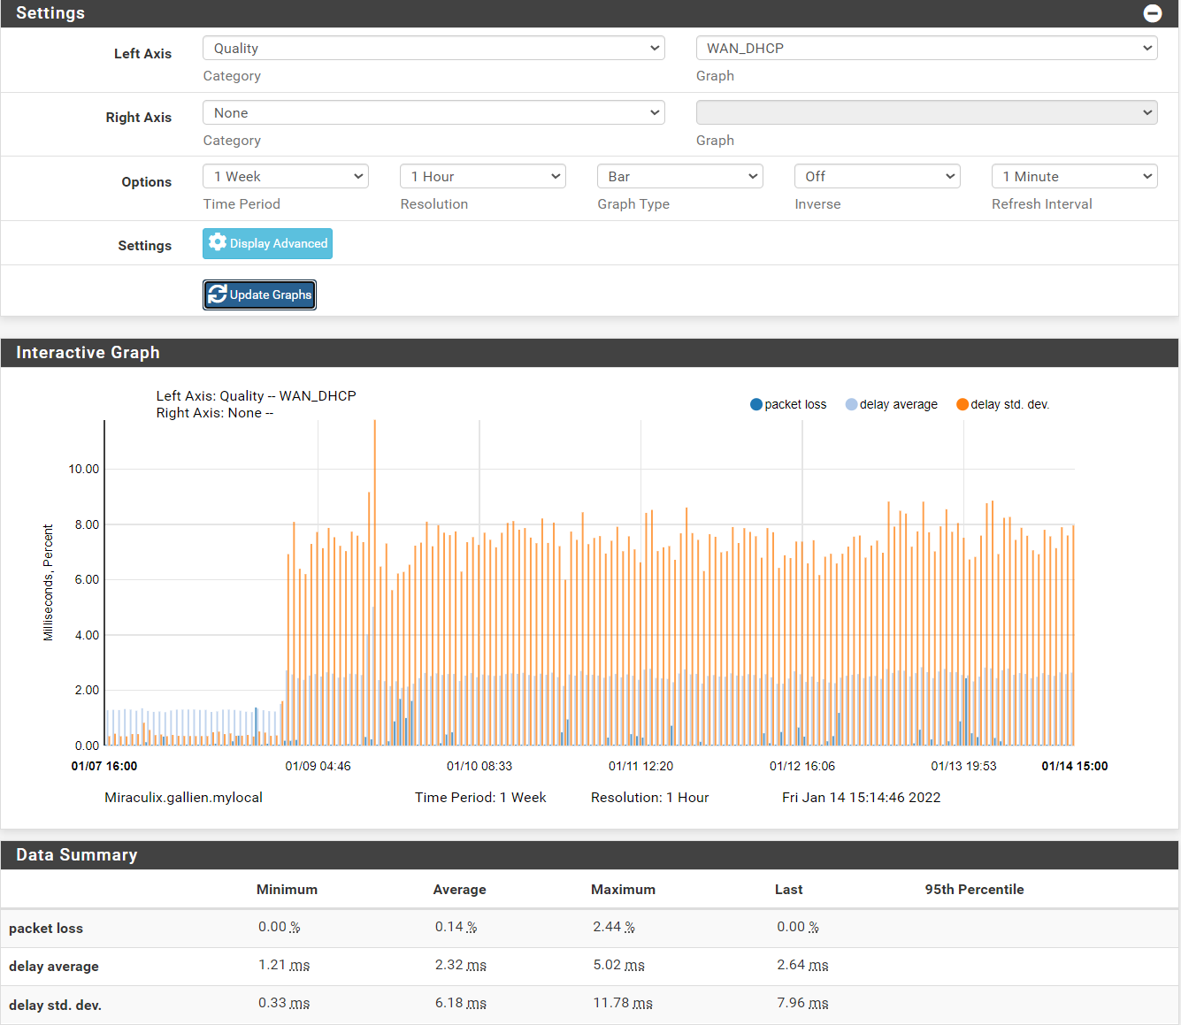This screenshot has width=1181, height=1025.
Task: Click the 7.96 ms last value
Action: click(802, 1004)
